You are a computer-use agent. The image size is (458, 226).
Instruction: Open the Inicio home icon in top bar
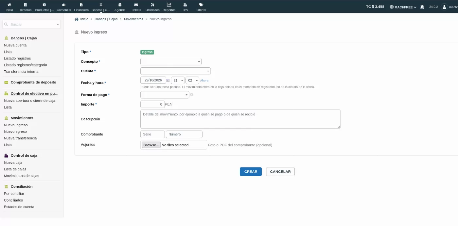pyautogui.click(x=9, y=5)
